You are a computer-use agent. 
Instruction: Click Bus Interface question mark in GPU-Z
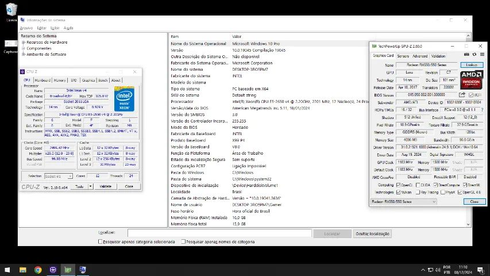pos(482,110)
